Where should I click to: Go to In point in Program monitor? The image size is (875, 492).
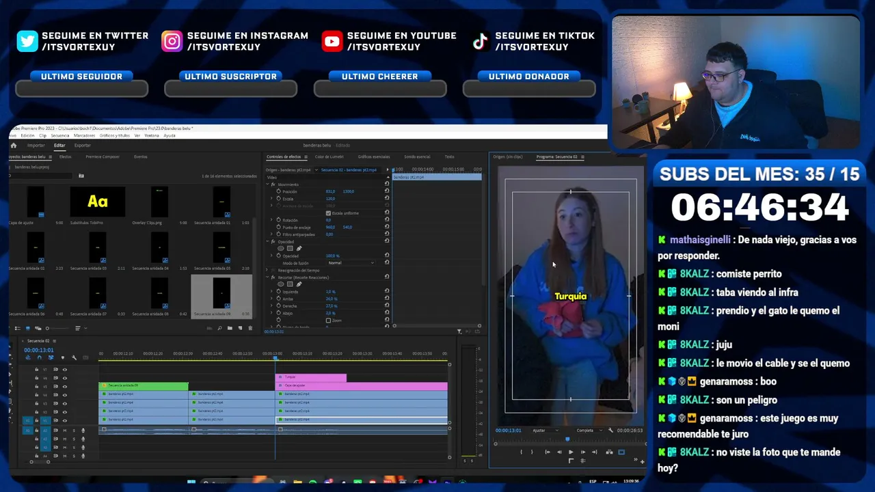[x=547, y=452]
